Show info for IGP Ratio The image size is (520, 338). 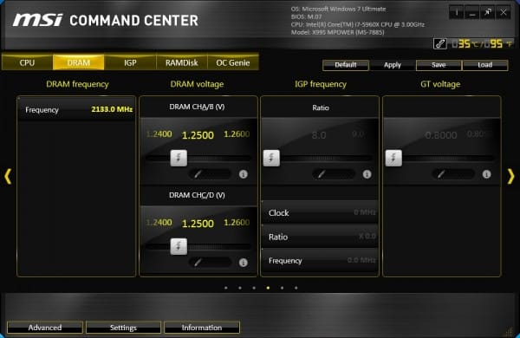pos(367,174)
